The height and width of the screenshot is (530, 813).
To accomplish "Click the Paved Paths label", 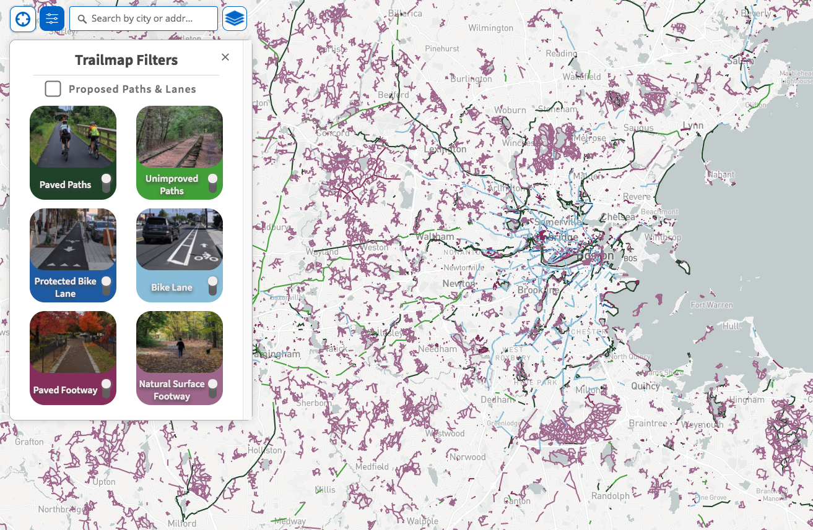I will [x=65, y=185].
